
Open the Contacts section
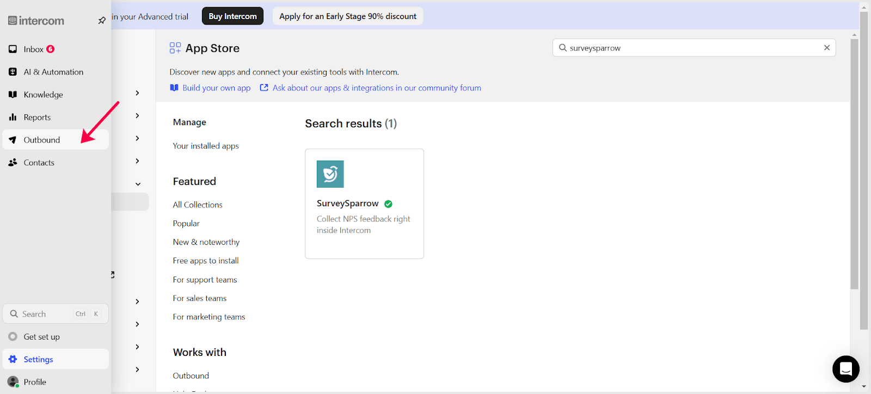[x=39, y=163]
